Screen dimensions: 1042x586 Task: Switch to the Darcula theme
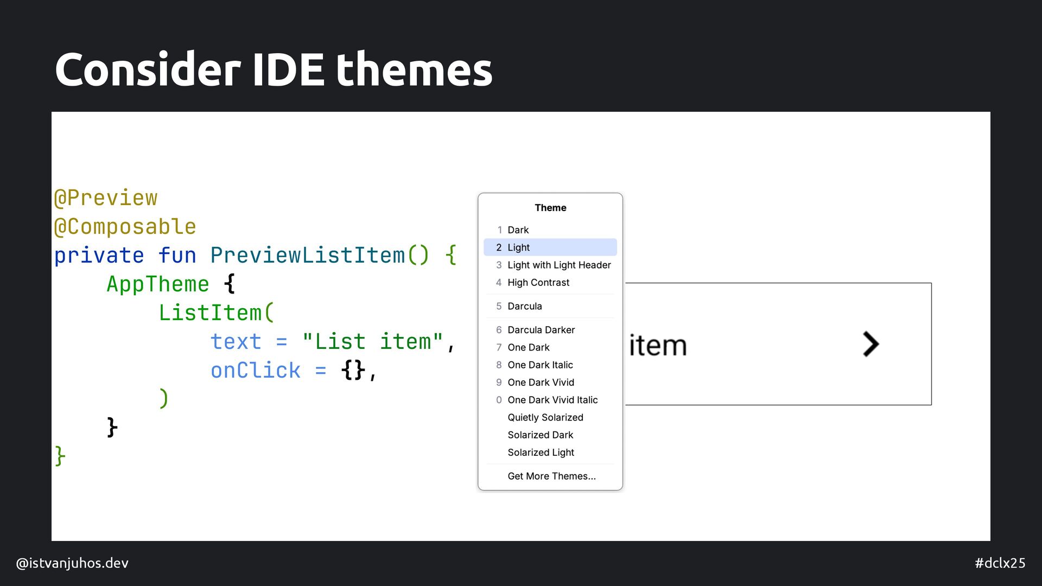pyautogui.click(x=550, y=306)
